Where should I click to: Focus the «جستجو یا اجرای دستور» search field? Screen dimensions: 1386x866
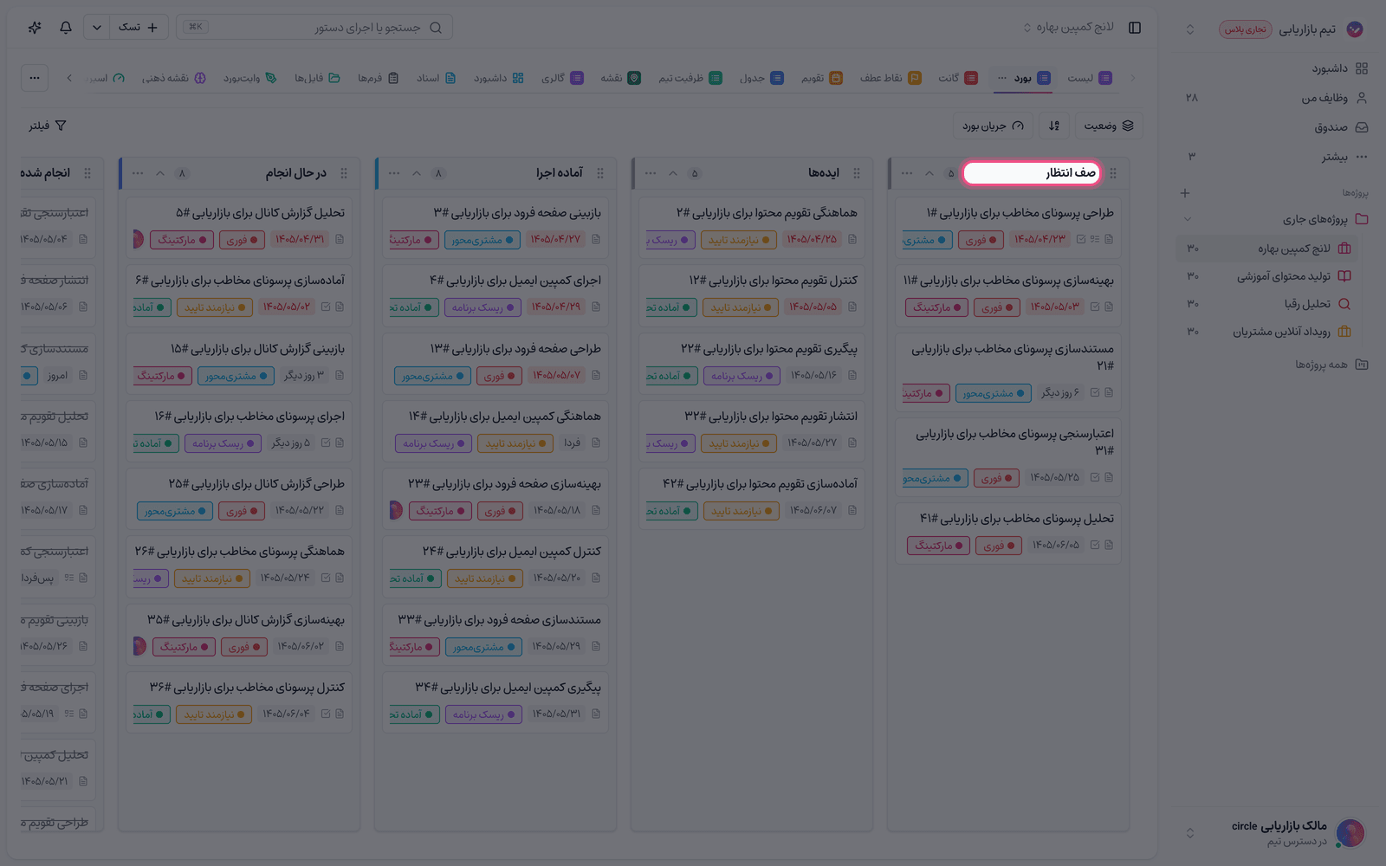point(314,28)
